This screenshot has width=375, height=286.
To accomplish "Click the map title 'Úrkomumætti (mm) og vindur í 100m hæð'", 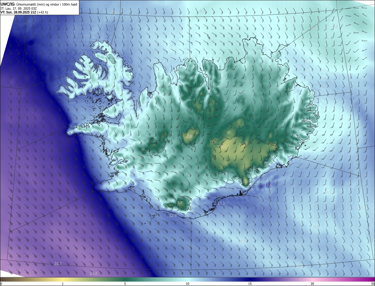I will [x=47, y=4].
